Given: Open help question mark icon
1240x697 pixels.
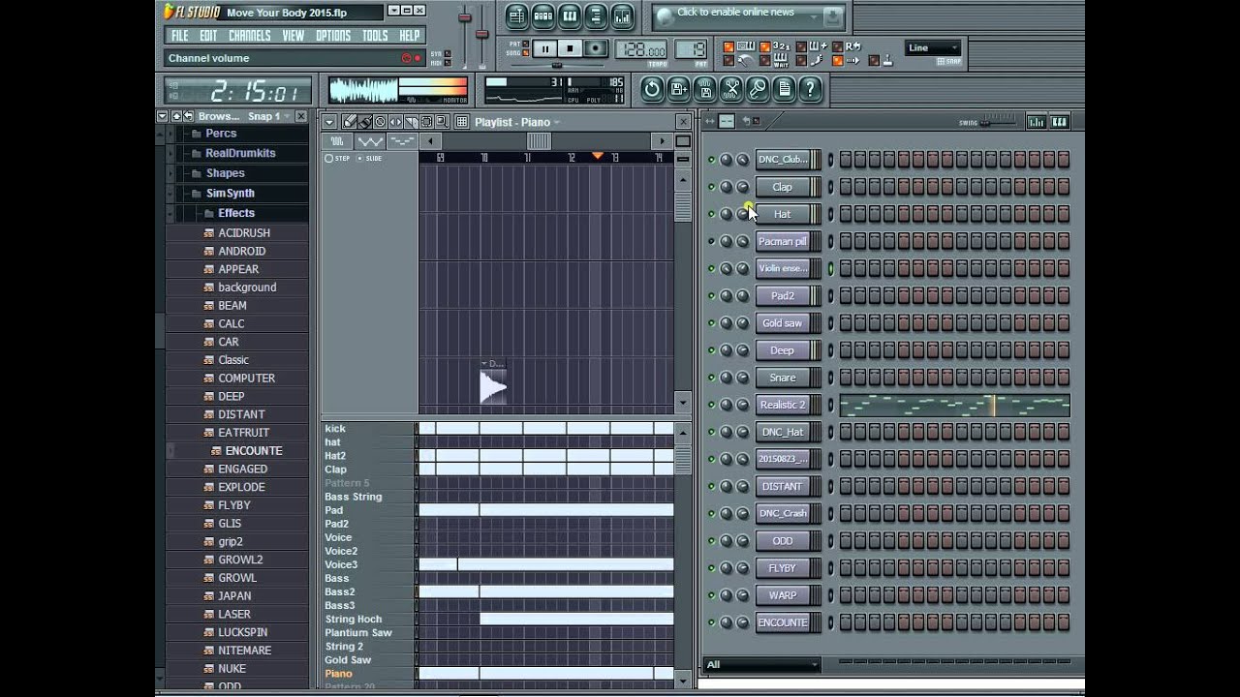Looking at the screenshot, I should (x=811, y=89).
